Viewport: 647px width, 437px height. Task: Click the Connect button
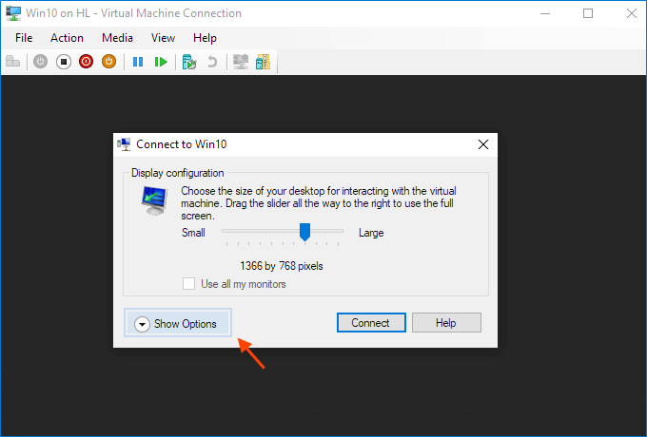point(371,322)
